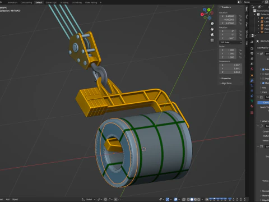269x202 pixels.
Task: Open the Object Data green triangle tab
Action: point(252,101)
